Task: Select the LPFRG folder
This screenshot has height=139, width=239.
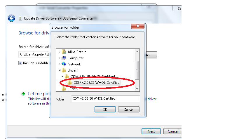Action: pos(73,89)
